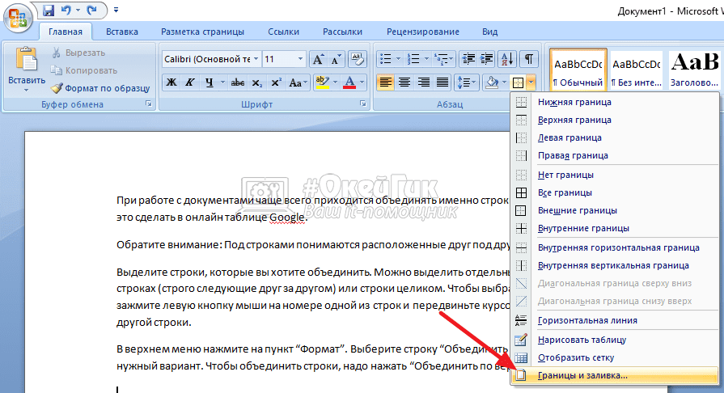This screenshot has height=393, width=724.
Task: Toggle bold Ж formatting
Action: (171, 82)
